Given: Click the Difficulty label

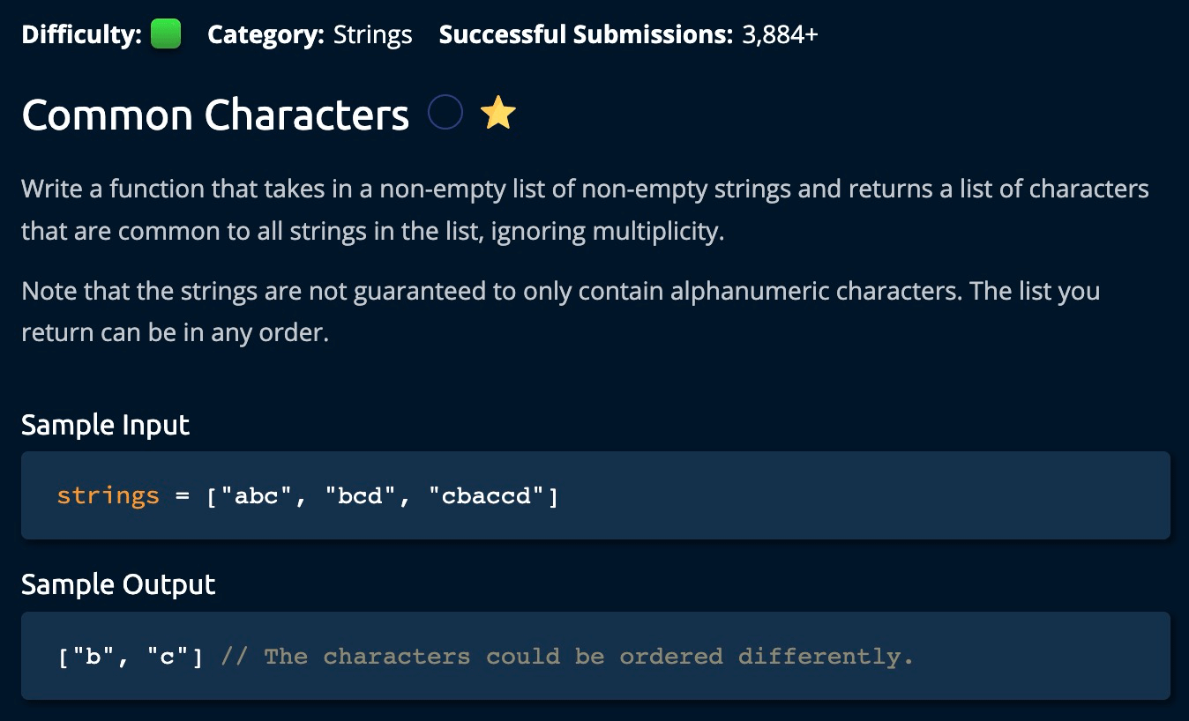Looking at the screenshot, I should point(81,35).
